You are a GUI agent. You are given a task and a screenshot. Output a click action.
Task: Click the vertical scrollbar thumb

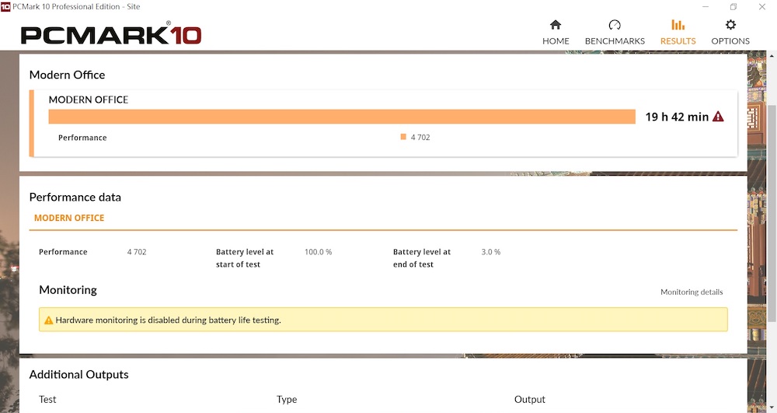(772, 213)
